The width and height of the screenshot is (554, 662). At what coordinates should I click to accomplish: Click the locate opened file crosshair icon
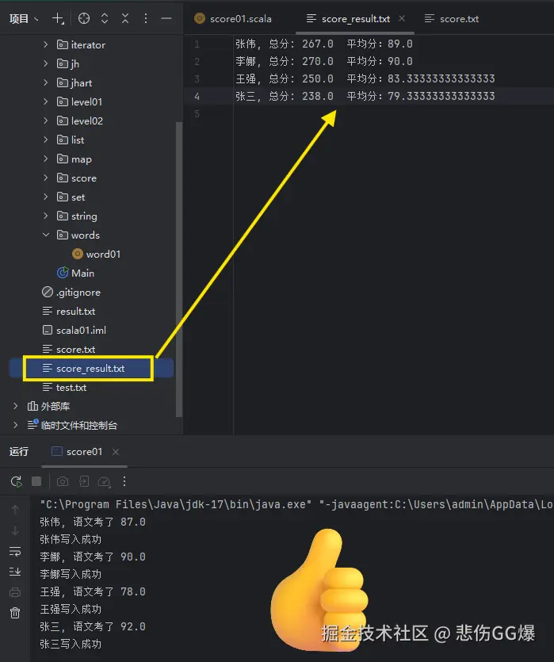click(x=84, y=18)
